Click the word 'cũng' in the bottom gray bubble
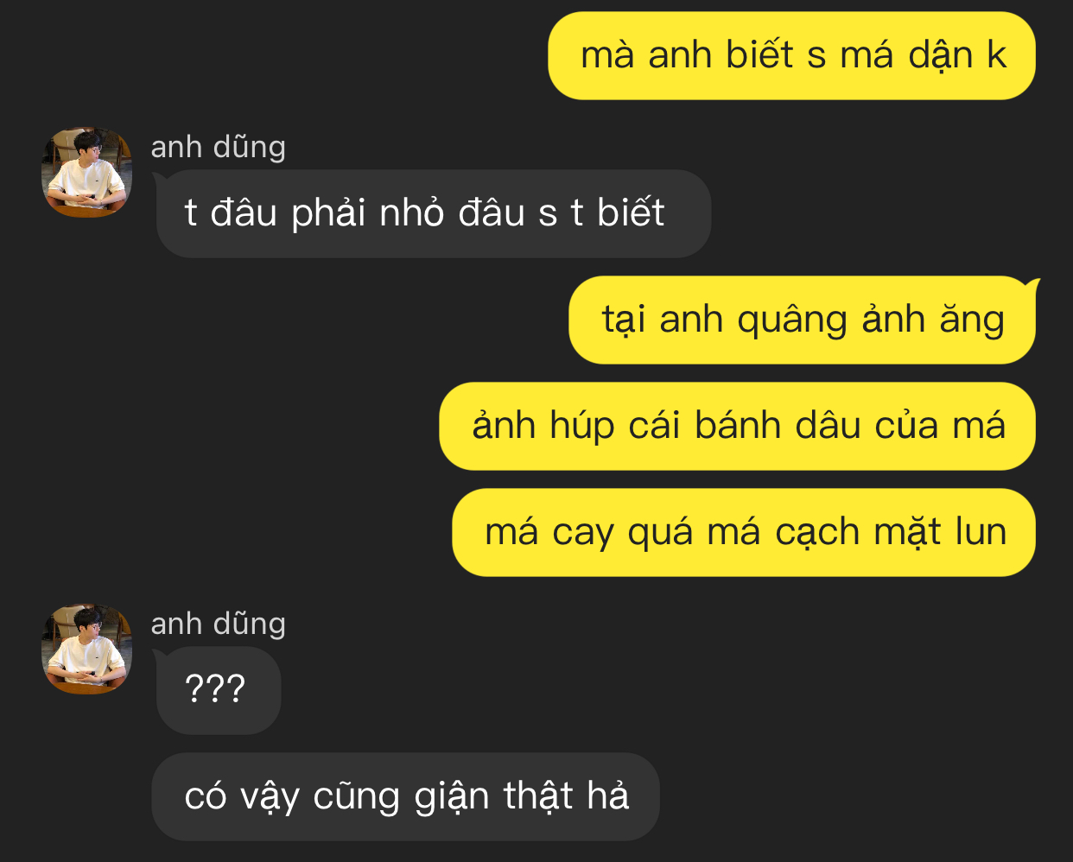1073x862 pixels. [x=357, y=797]
